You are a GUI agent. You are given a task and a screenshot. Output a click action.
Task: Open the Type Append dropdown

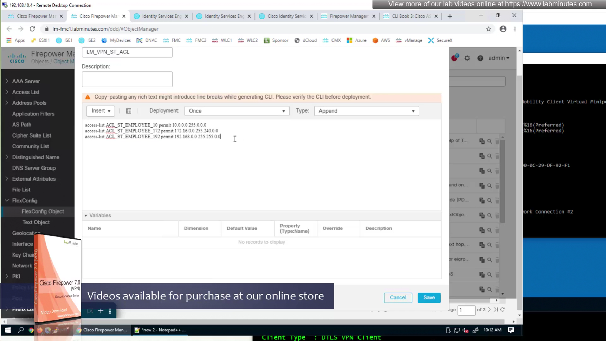[366, 111]
